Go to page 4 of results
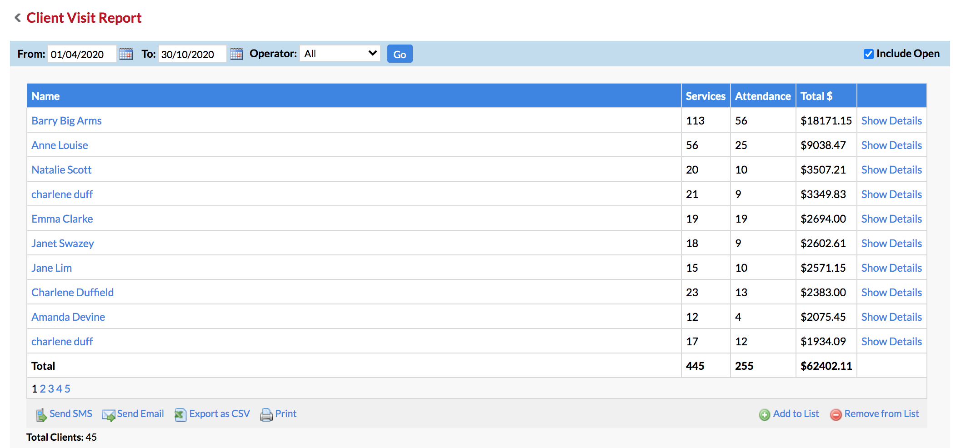The height and width of the screenshot is (448, 961). 59,389
